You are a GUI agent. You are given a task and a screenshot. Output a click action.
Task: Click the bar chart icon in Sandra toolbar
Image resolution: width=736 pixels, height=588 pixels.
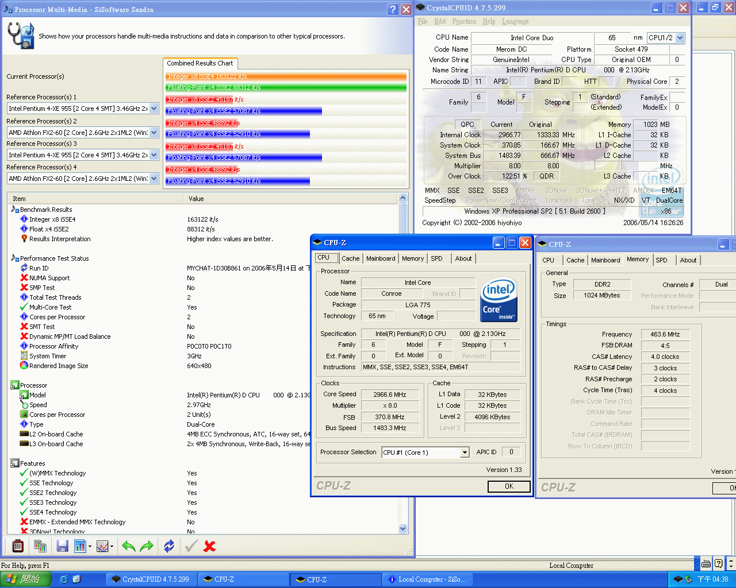pos(80,546)
